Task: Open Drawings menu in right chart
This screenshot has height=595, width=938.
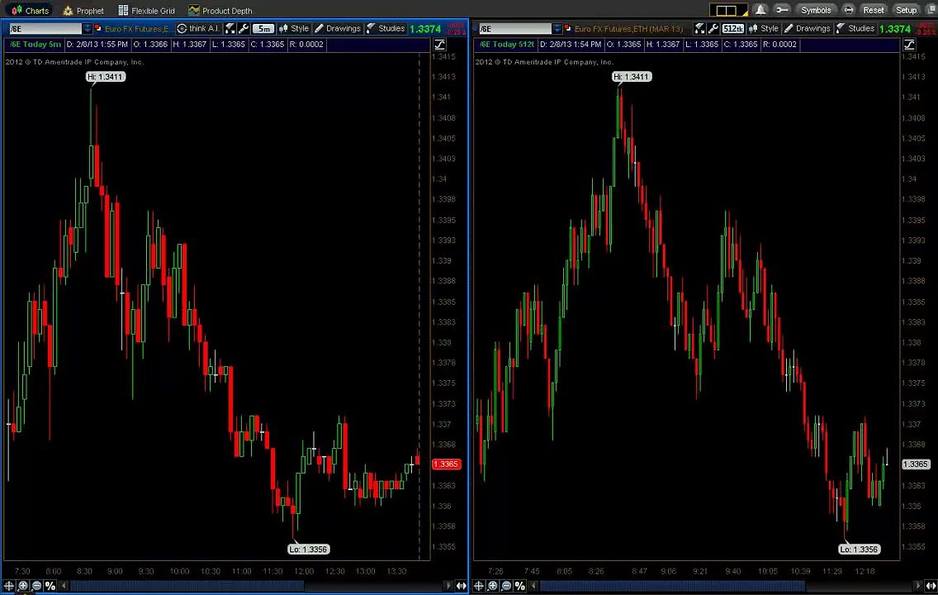Action: point(807,29)
